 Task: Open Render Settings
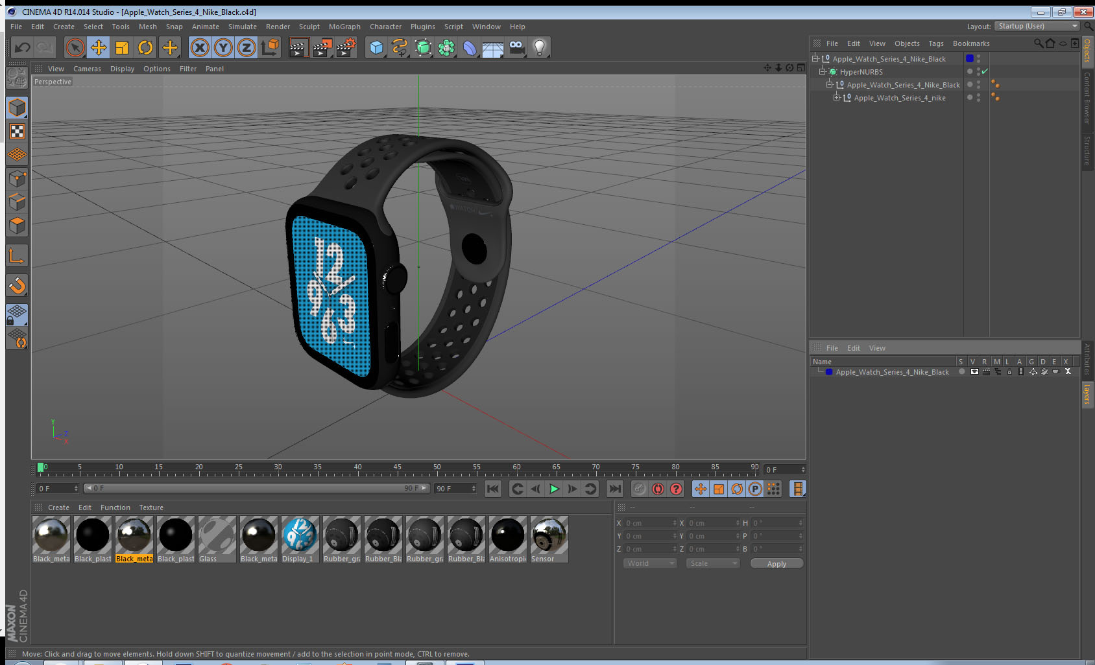346,47
